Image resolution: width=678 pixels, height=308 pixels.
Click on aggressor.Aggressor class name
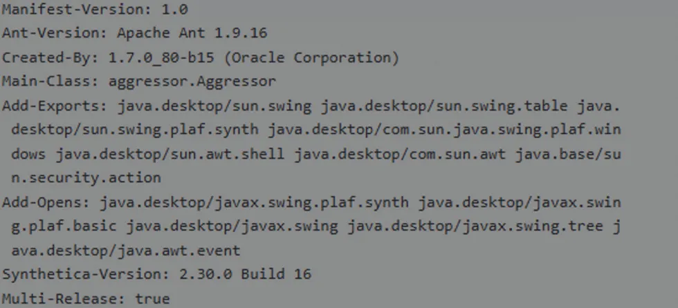tap(192, 81)
